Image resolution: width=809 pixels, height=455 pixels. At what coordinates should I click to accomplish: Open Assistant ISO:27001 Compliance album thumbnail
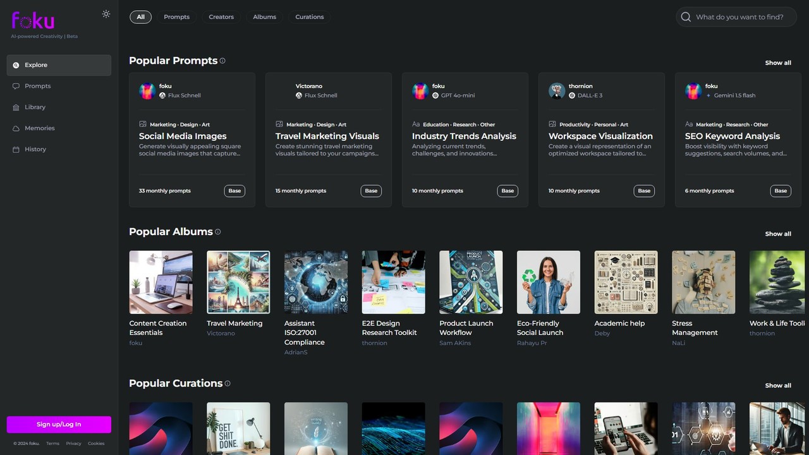(x=316, y=282)
